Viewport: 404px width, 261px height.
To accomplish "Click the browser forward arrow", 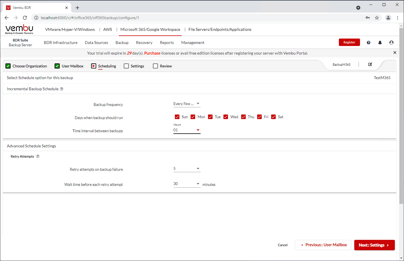I will (16, 18).
